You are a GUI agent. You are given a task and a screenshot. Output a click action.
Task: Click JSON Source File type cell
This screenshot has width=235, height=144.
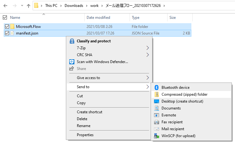coord(146,33)
